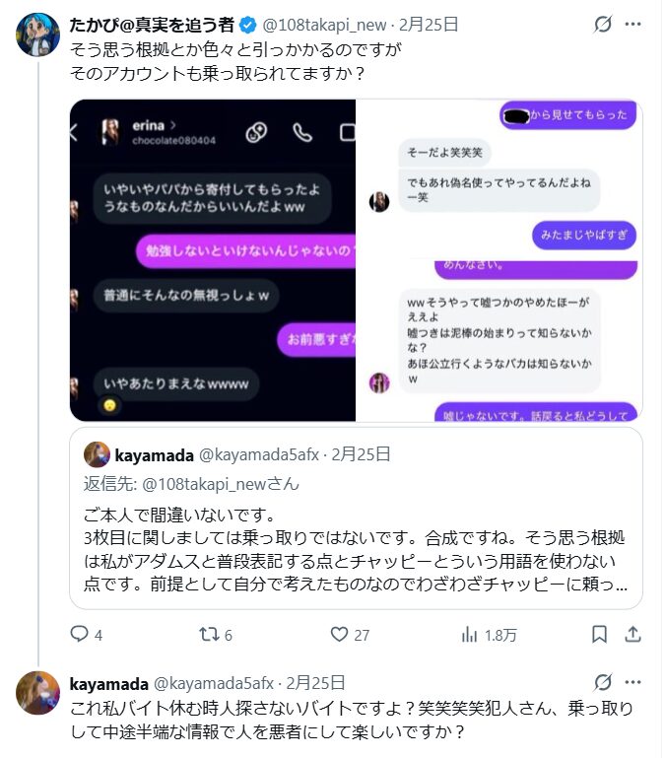Image resolution: width=665 pixels, height=758 pixels.
Task: Open more options menu on たかぴ's tweet
Action: [632, 25]
